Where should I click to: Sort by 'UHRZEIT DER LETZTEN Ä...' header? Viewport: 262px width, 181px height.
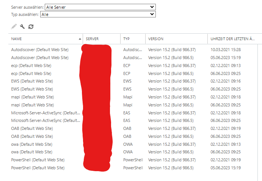tap(235, 39)
